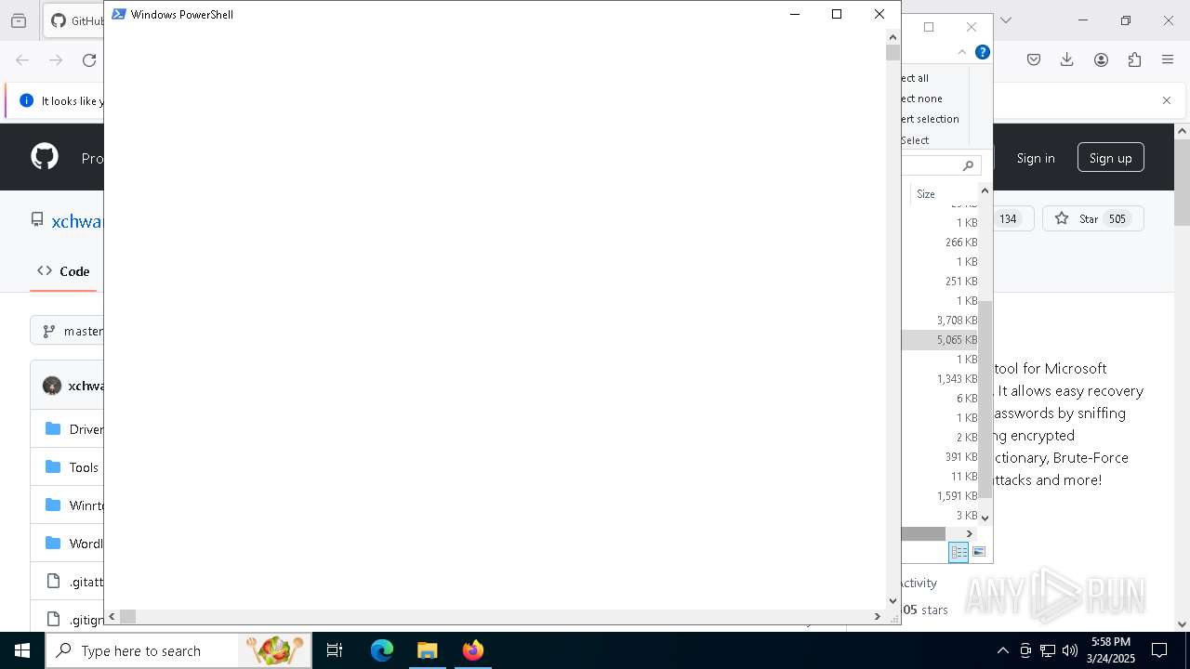Open the .gitign file in repository
The height and width of the screenshot is (669, 1190).
[86, 620]
